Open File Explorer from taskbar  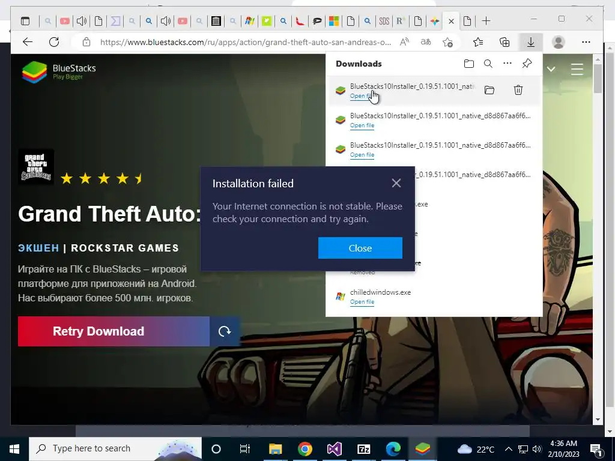point(275,449)
